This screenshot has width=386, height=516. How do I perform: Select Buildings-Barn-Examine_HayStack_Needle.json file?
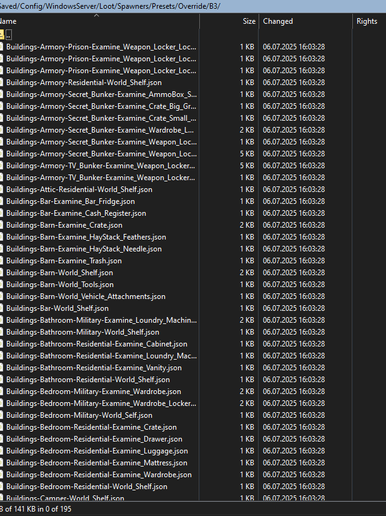(x=84, y=249)
